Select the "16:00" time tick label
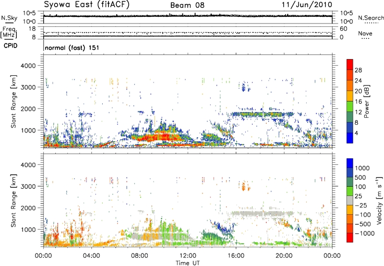Viewport: 384px width, 266px height. [236, 256]
